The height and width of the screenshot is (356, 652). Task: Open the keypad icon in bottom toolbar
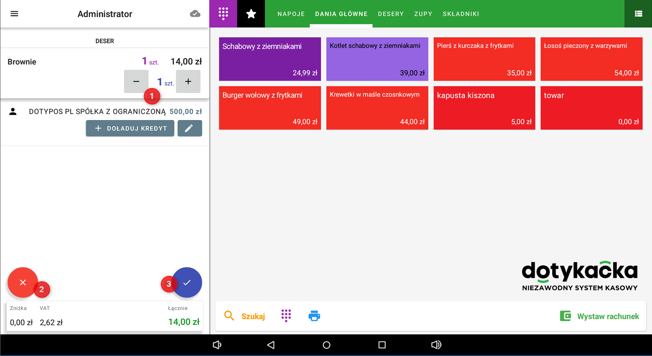[286, 316]
